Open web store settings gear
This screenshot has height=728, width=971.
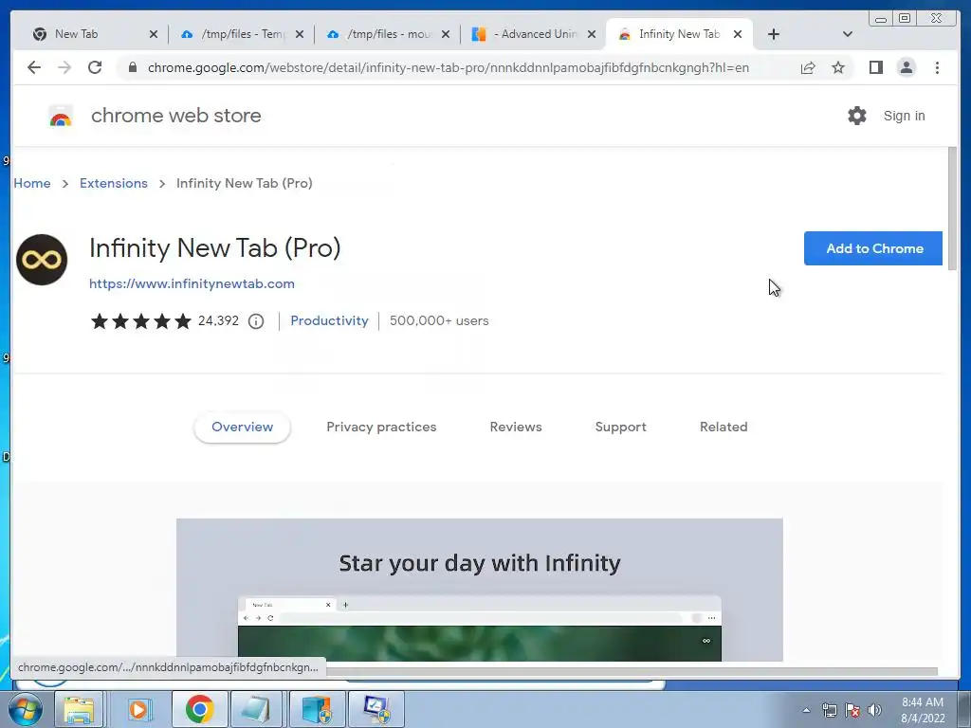coord(857,115)
